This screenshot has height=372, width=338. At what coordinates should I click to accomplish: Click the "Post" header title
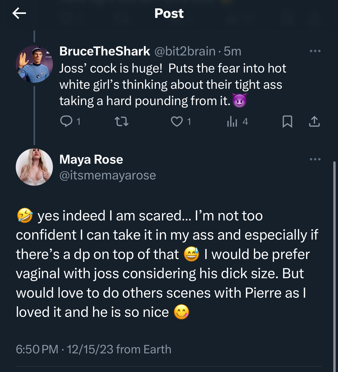(169, 13)
